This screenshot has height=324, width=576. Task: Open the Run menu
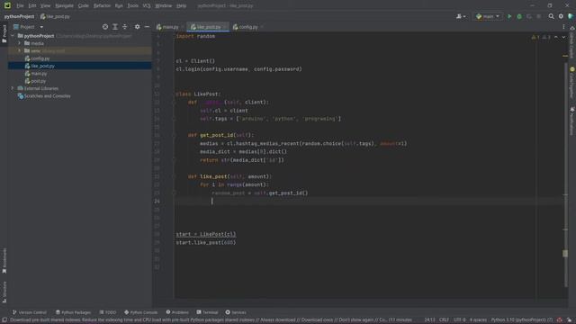click(119, 6)
